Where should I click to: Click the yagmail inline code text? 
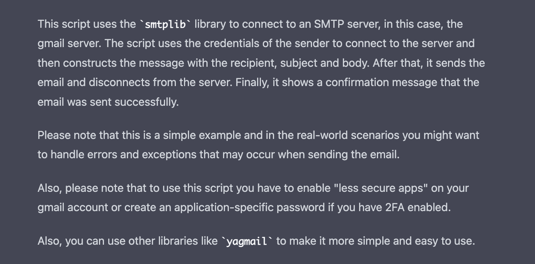[247, 242]
